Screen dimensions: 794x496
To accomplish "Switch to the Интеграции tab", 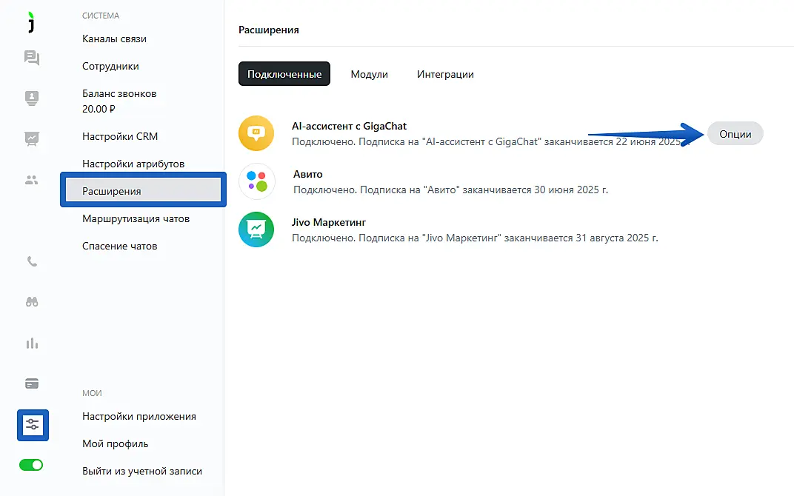I will 445,74.
